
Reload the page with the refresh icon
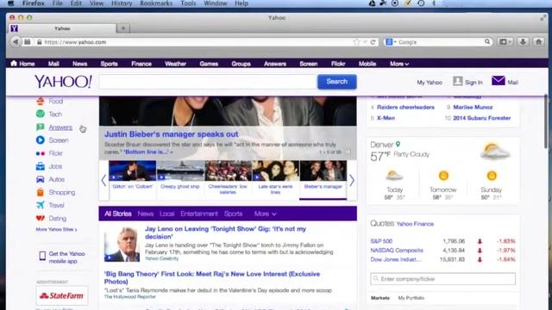(x=373, y=42)
